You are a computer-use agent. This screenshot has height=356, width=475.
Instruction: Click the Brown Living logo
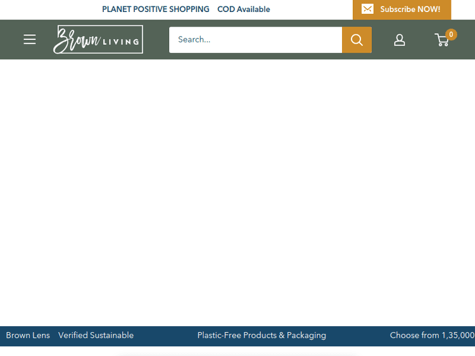point(98,39)
